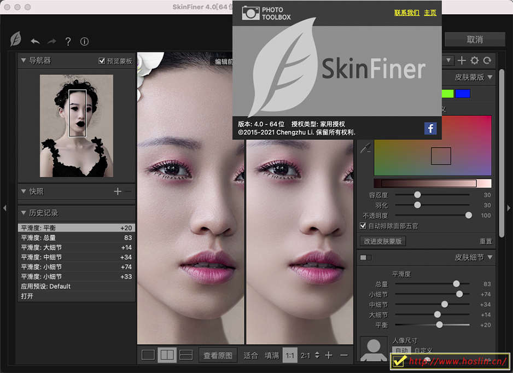Choose 自定义 portrait size
513x373 pixels.
tap(423, 351)
